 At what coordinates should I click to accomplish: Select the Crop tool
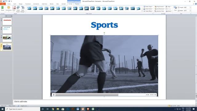175,8
